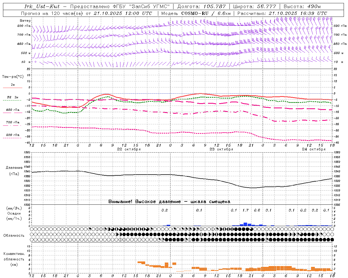
Task: Select the 'Модель COSMO-RU / 6.6км' label
Action: pos(196,13)
